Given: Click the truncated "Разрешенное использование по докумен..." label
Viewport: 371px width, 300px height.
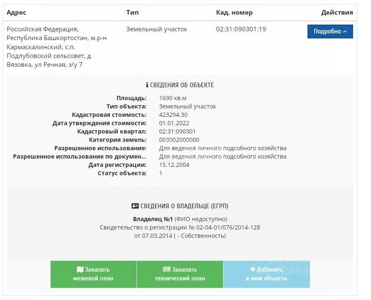Looking at the screenshot, I should [x=79, y=156].
